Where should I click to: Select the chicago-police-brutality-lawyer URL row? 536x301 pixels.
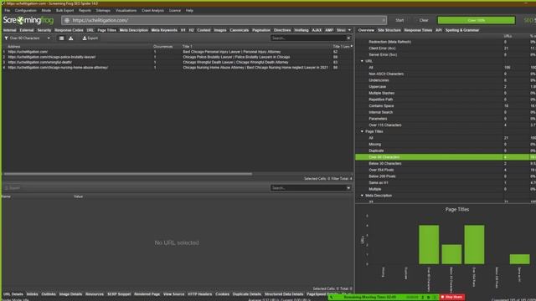coord(177,58)
